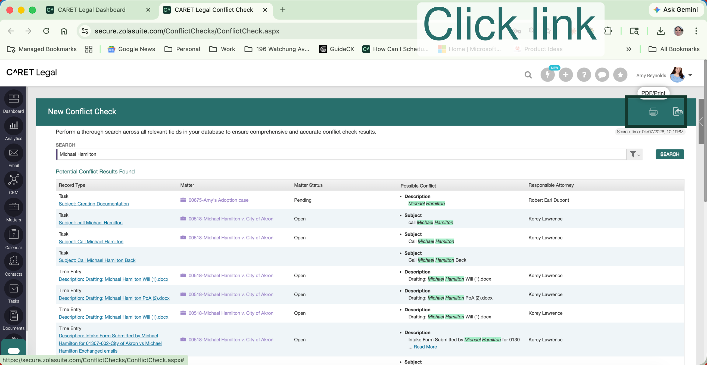Viewport: 707px width, 365px height.
Task: Open the browser extensions puzzle icon
Action: click(x=608, y=31)
